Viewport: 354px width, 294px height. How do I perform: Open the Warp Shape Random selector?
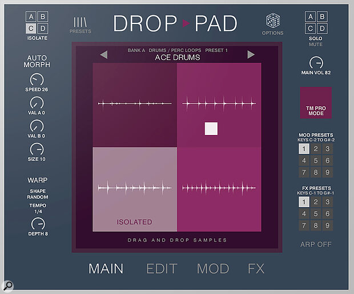tap(37, 194)
